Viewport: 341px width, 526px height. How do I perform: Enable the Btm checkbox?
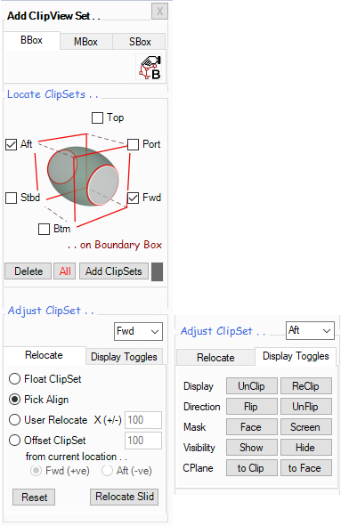click(x=44, y=229)
